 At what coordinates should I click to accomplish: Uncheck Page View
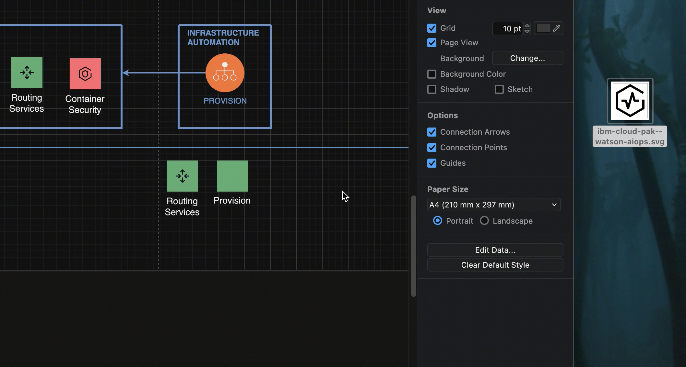(x=432, y=43)
